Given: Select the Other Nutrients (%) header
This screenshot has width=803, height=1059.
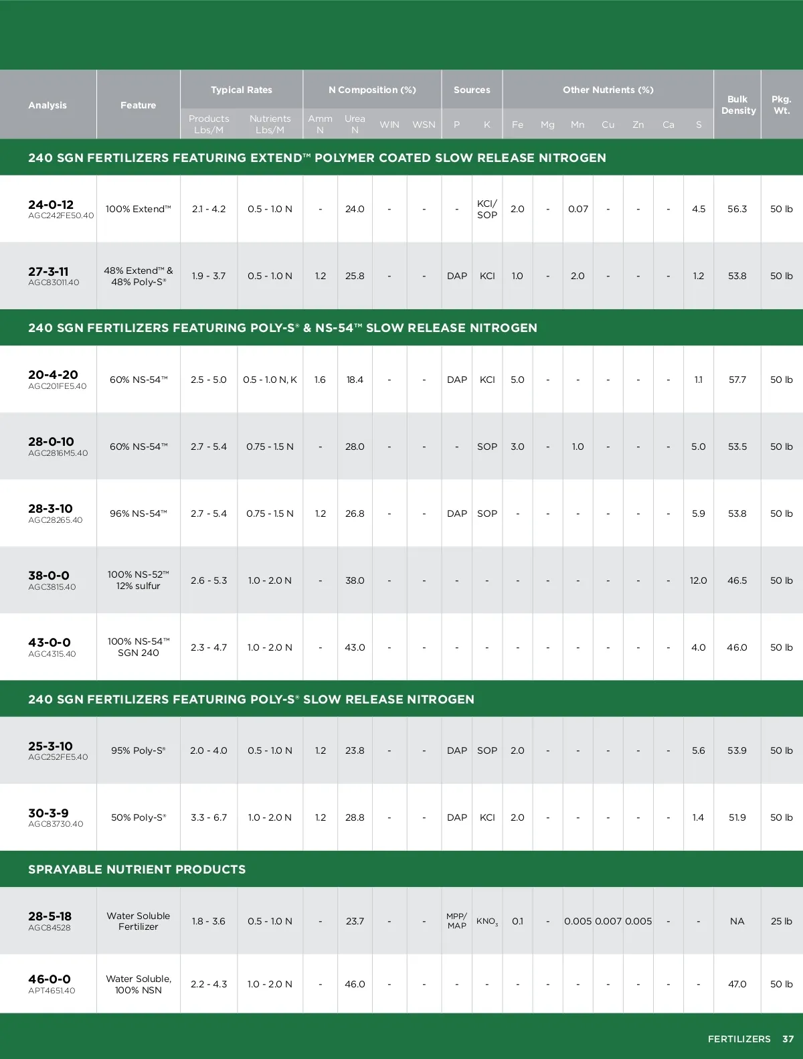Looking at the screenshot, I should tap(608, 90).
